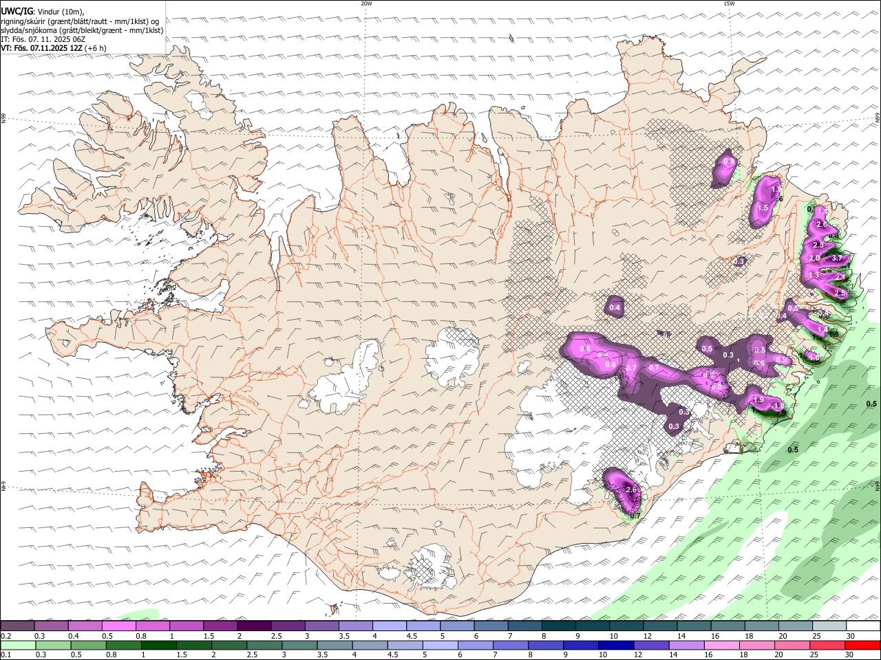This screenshot has width=881, height=660.
Task: Click the 'IT: Fös. 07. 11. 2025 06Z' line
Action: 43,39
